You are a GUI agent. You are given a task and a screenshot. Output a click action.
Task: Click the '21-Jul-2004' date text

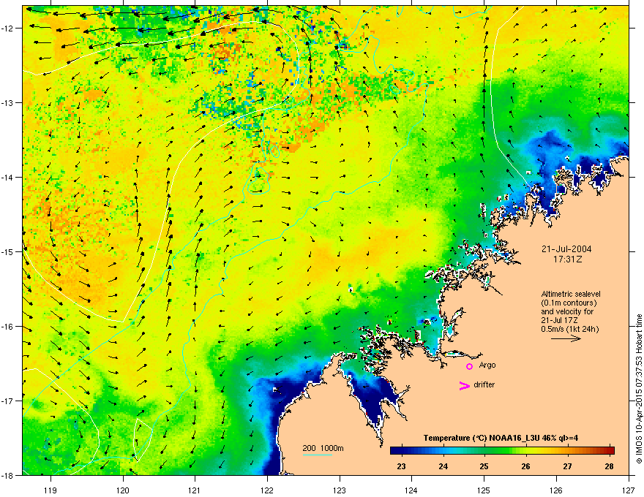point(566,249)
